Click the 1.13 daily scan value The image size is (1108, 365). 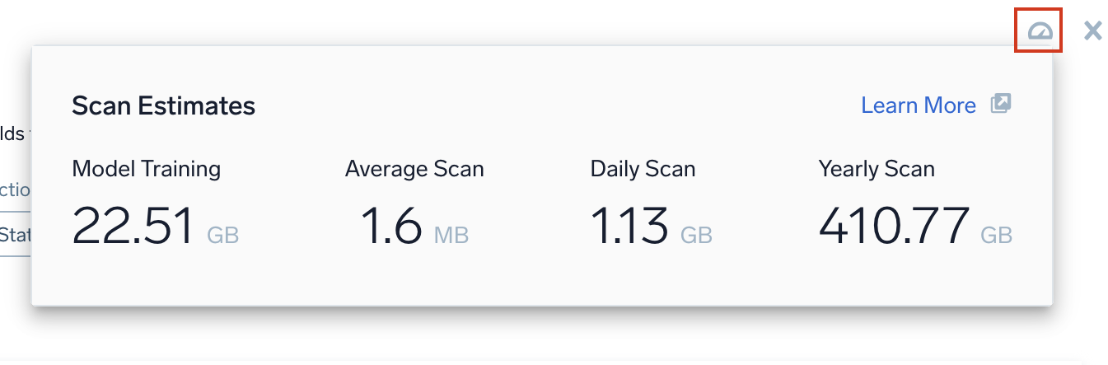coord(629,226)
